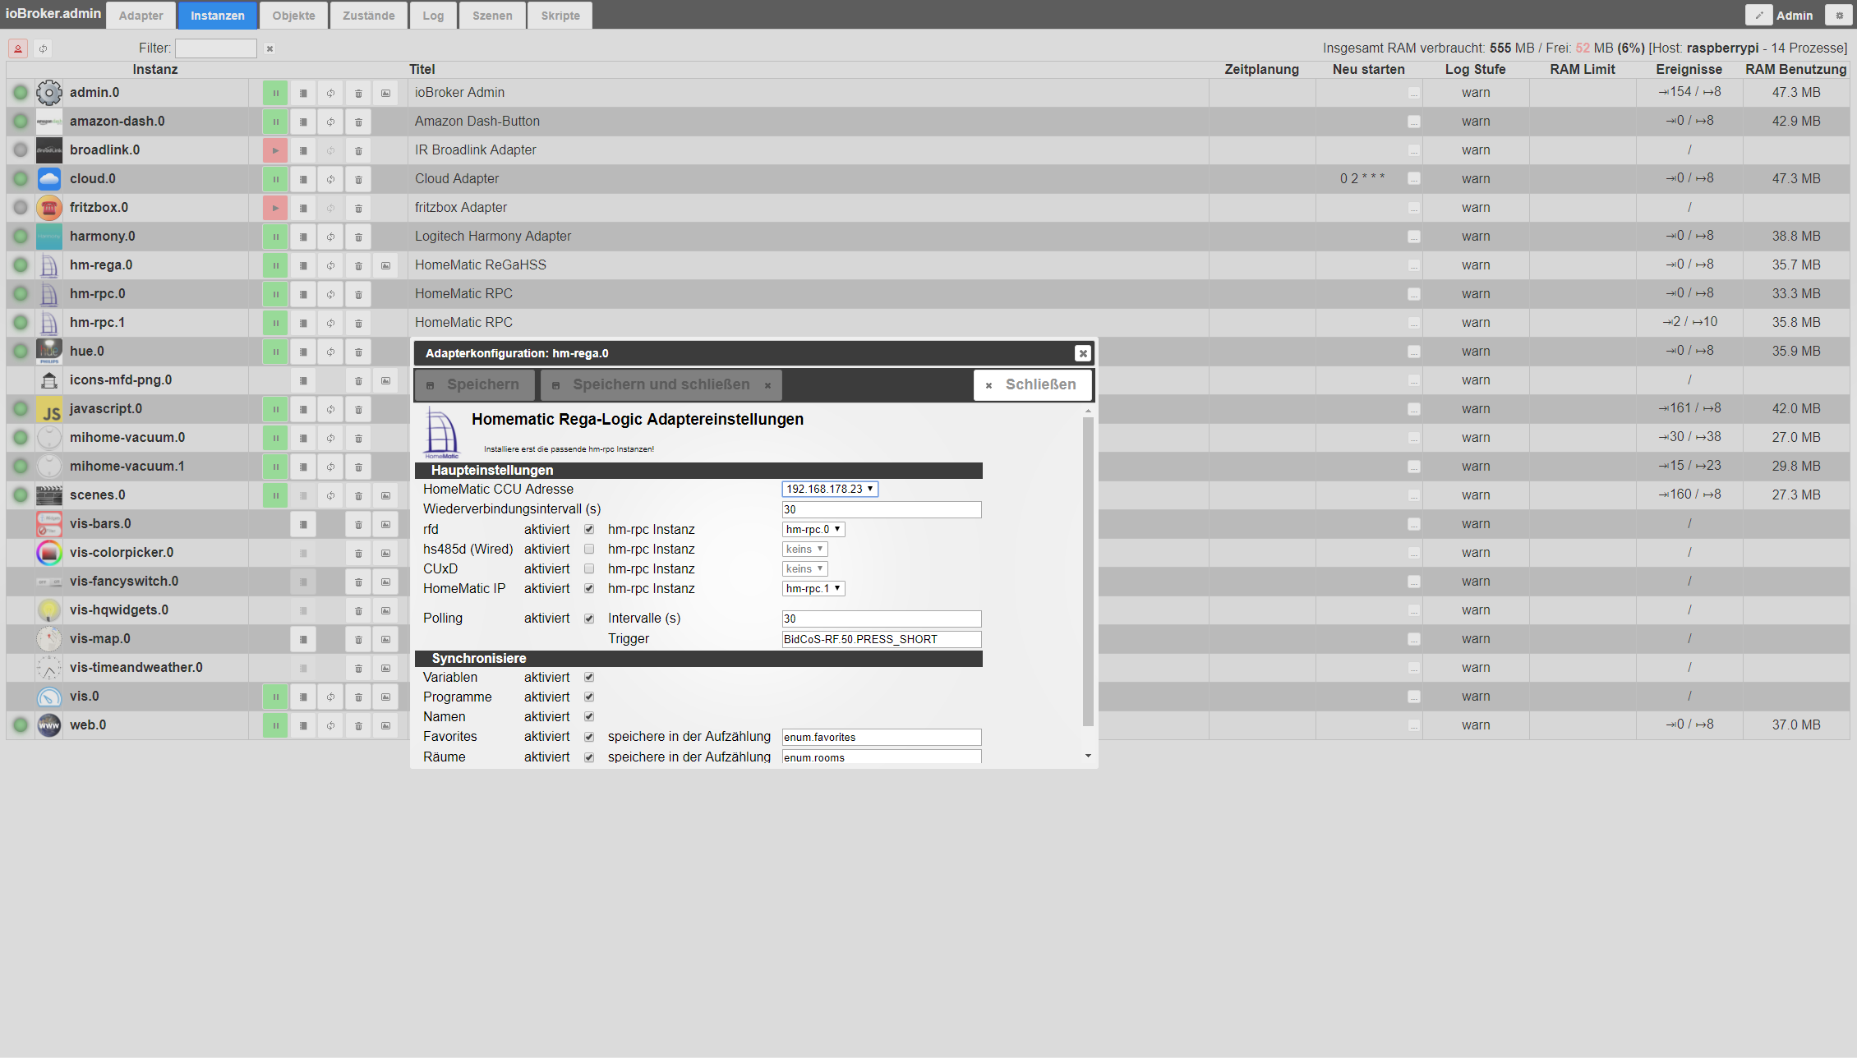Image resolution: width=1857 pixels, height=1058 pixels.
Task: Expand the HomeMatic IP instance dropdown
Action: coord(813,588)
